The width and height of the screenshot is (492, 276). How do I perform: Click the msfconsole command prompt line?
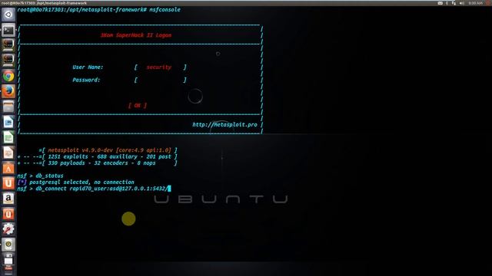click(99, 10)
